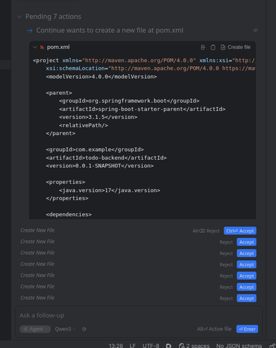Open the Agent mode dropdown

[x=35, y=329]
